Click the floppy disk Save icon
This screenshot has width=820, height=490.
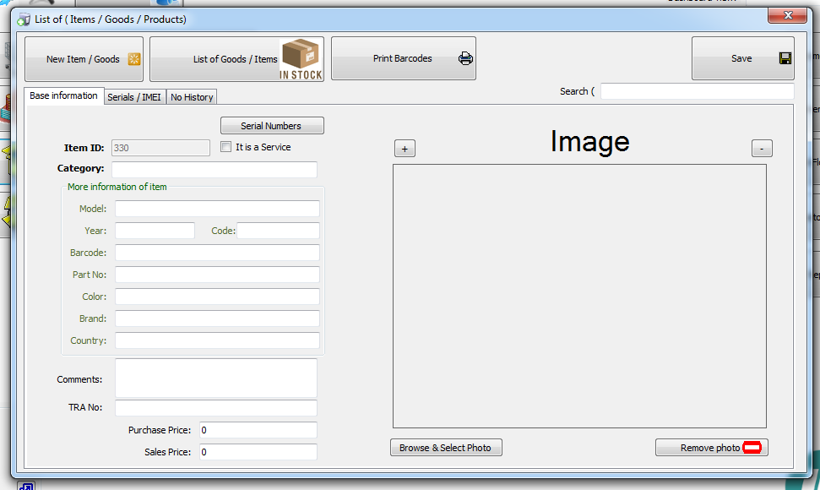pos(785,59)
